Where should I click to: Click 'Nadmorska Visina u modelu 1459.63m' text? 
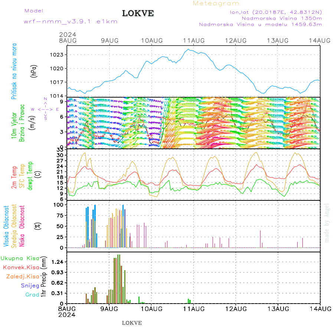[260, 24]
